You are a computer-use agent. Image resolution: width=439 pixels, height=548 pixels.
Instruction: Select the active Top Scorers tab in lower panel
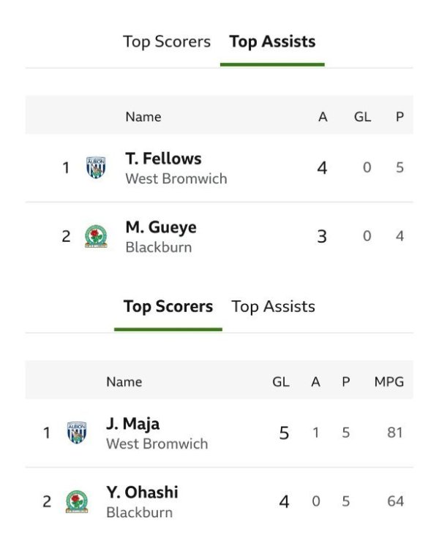[x=168, y=306]
